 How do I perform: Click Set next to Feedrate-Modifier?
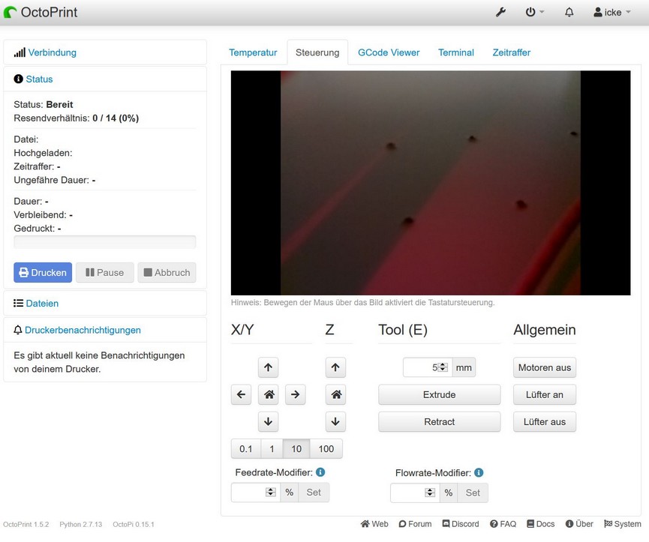(x=314, y=493)
